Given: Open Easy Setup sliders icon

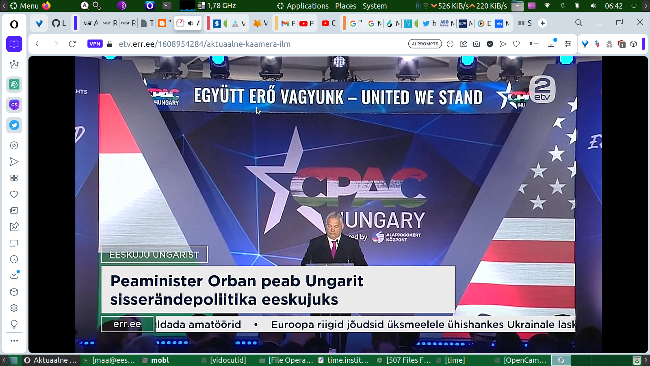Looking at the screenshot, I should (x=568, y=44).
